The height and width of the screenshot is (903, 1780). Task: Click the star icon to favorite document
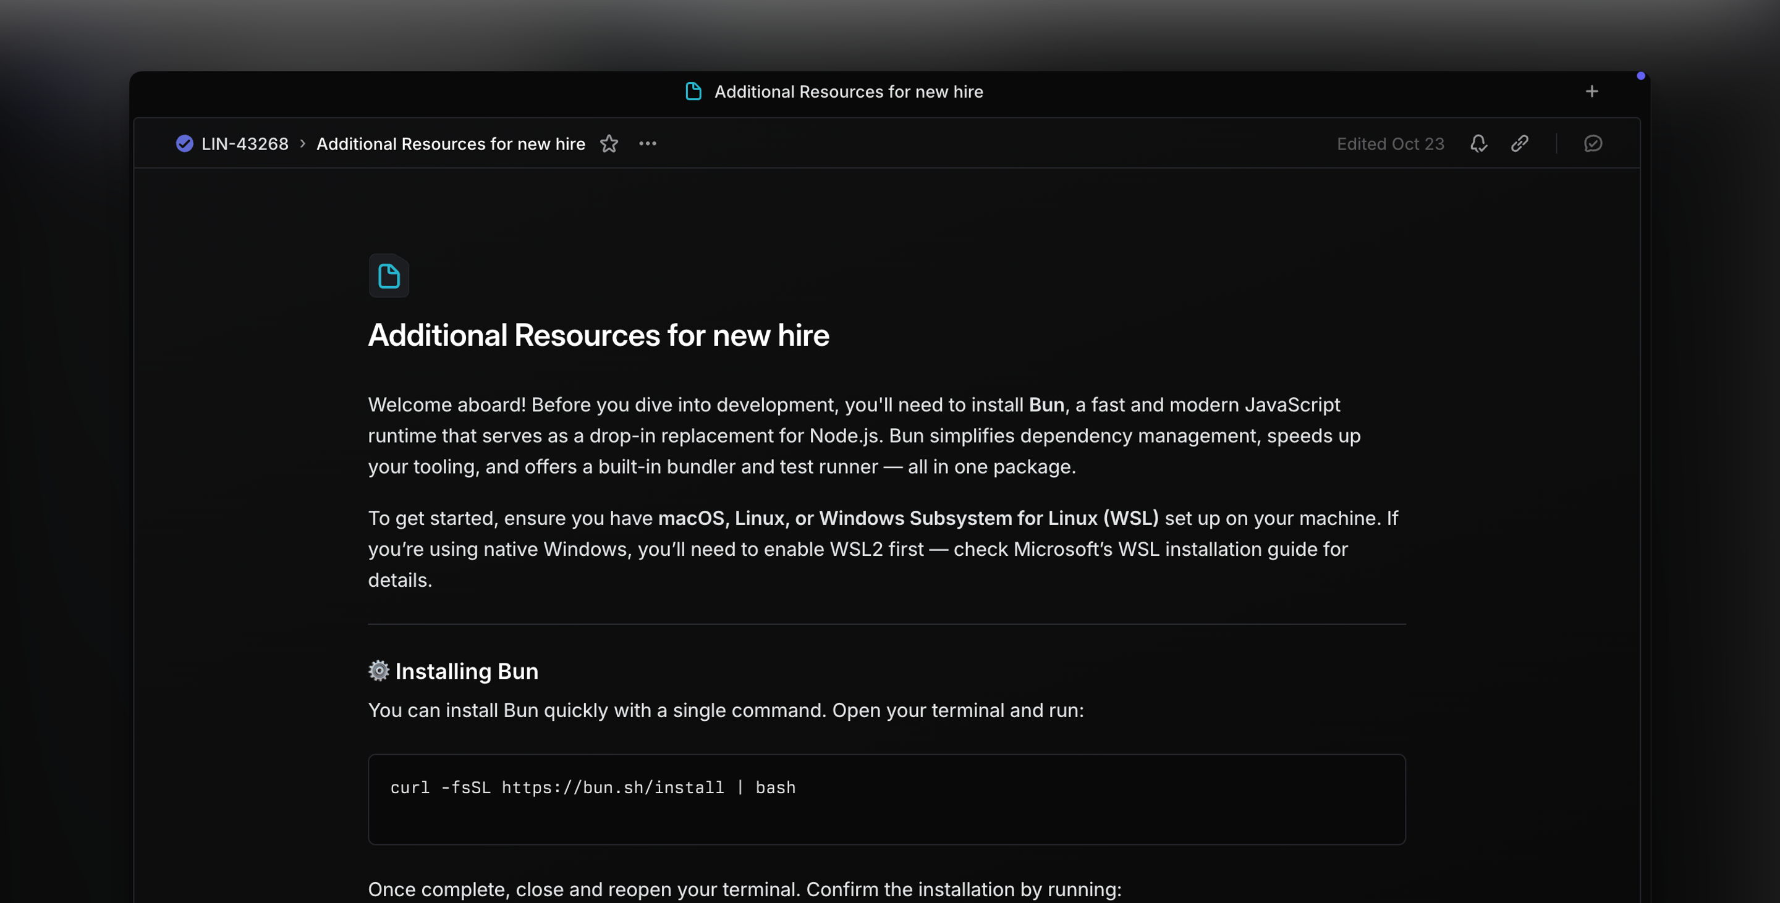click(609, 143)
